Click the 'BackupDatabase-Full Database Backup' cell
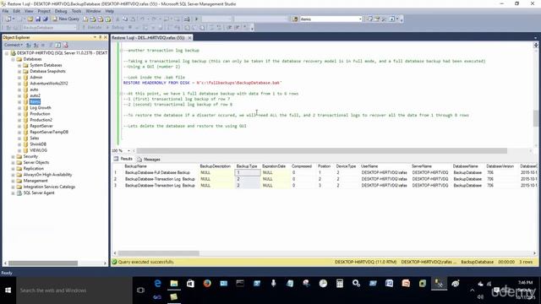This screenshot has height=304, width=541. (161, 172)
